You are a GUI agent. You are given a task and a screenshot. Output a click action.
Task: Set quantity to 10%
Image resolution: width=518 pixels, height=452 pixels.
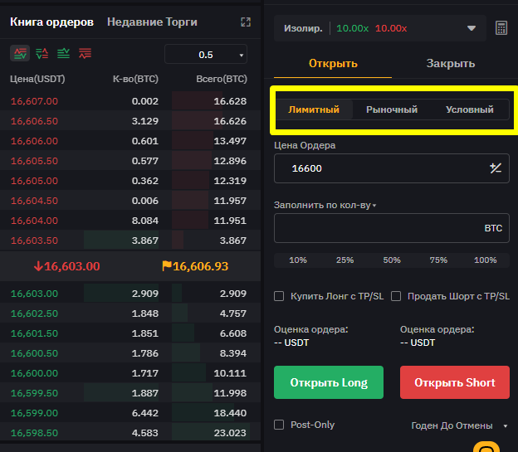tap(298, 260)
